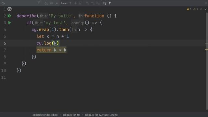Close the find bar

[206, 3]
